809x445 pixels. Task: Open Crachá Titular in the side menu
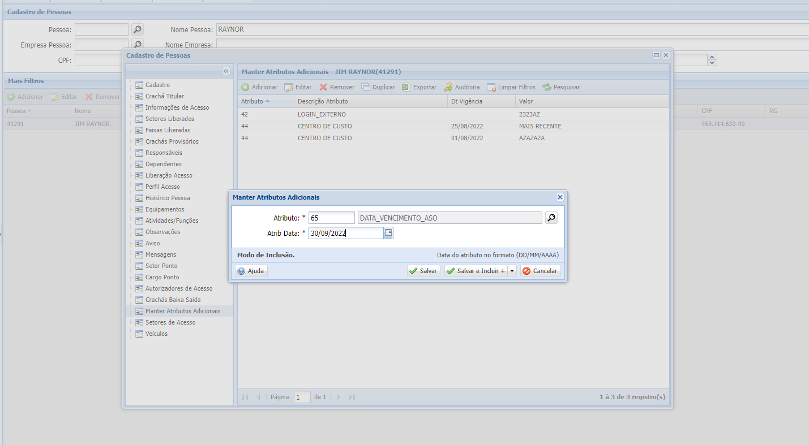[x=164, y=96]
